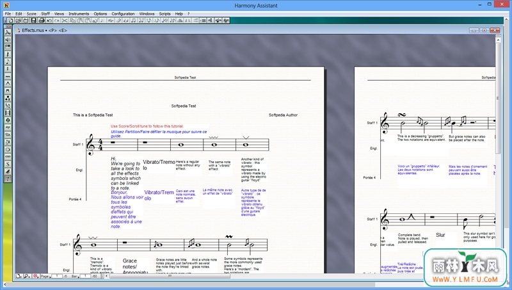This screenshot has width=512, height=290.
Task: Open the Bar selector dropdown
Action: click(x=75, y=277)
